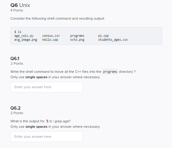The height and width of the screenshot is (148, 172).
Task: Select the '$ ls' command line in code block
Action: coord(18,32)
